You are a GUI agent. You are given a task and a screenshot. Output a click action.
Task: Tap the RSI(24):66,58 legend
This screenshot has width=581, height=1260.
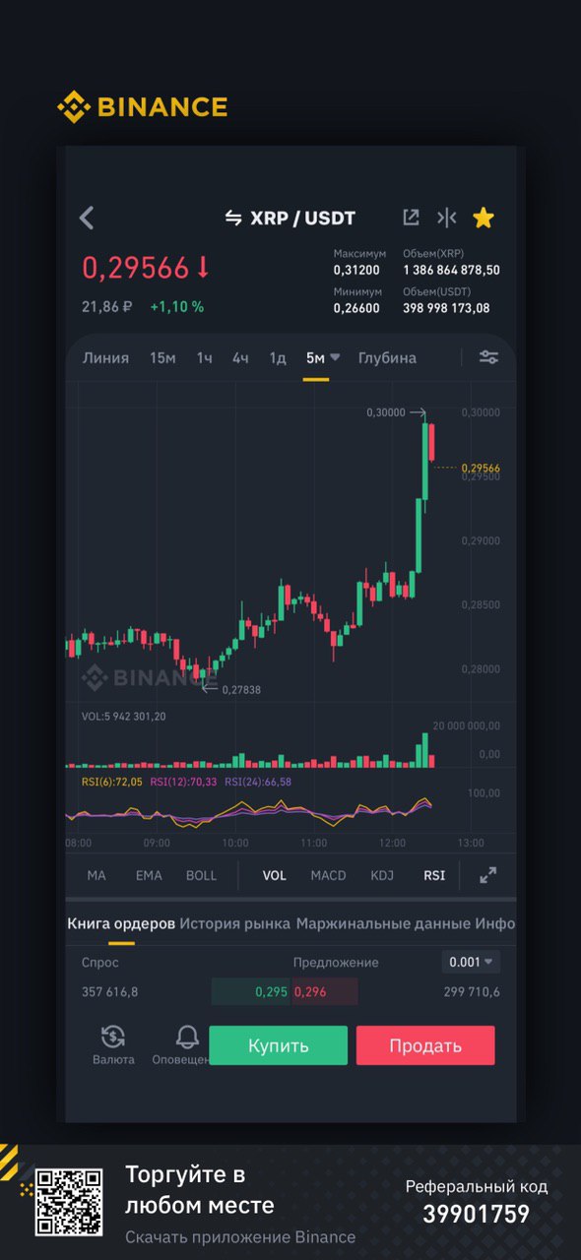click(x=258, y=782)
